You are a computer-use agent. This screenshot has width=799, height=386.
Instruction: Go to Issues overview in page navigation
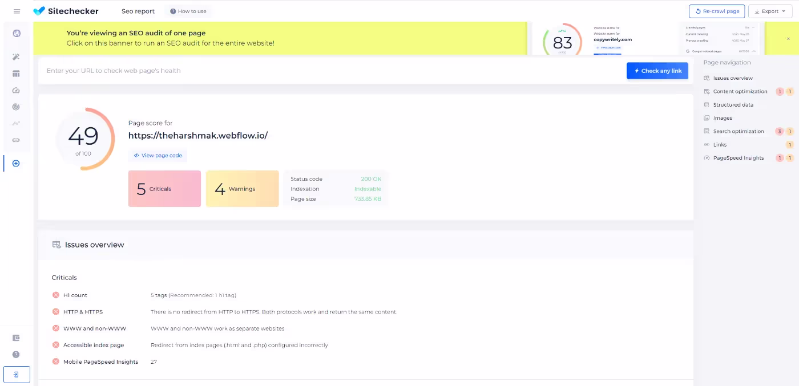[733, 78]
